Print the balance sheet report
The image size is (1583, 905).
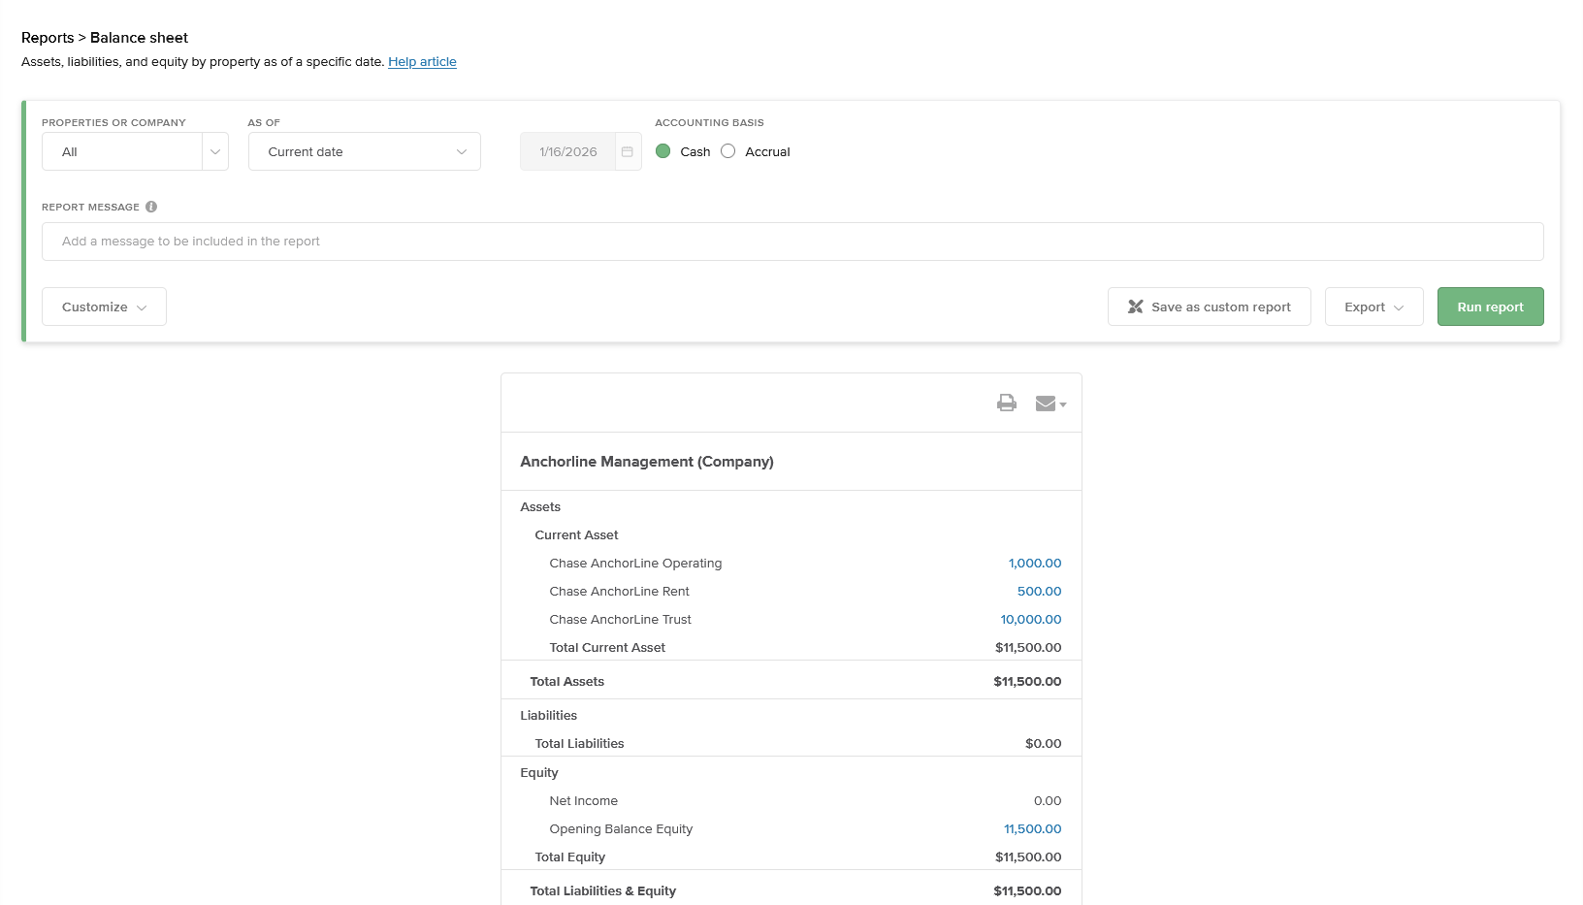point(1007,403)
